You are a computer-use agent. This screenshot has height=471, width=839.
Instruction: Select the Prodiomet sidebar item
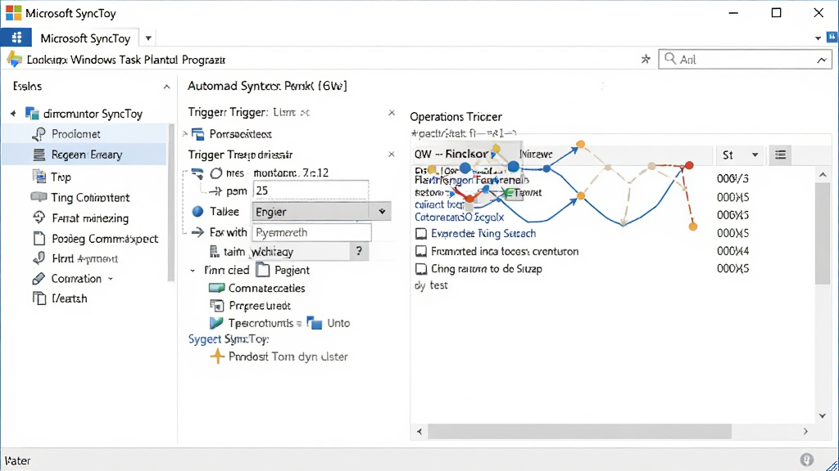click(85, 133)
